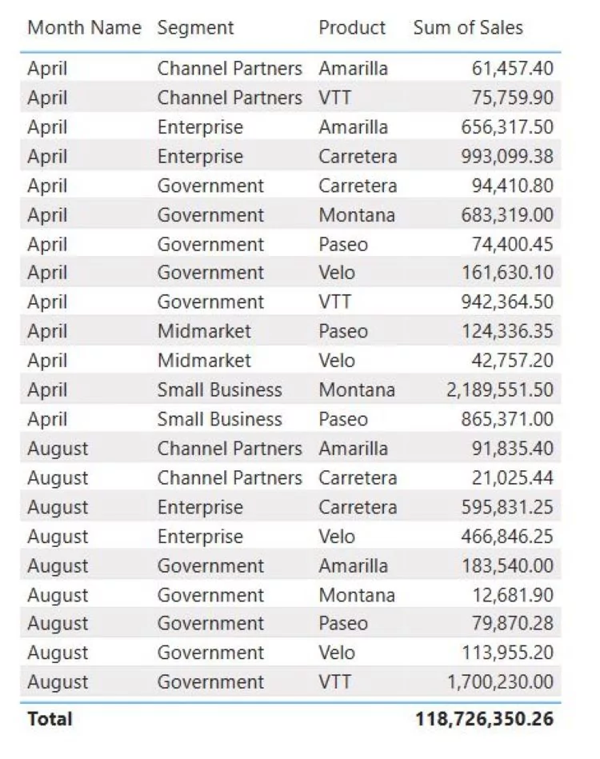Select the 942,364.50 sales value
600x759 pixels.
point(507,302)
